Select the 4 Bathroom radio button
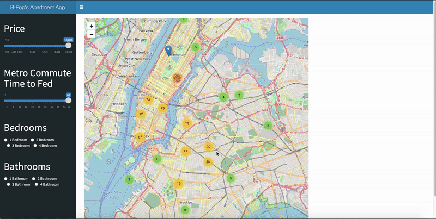This screenshot has height=219, width=436. pos(37,184)
